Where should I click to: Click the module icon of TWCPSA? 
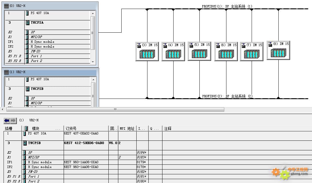28,23
